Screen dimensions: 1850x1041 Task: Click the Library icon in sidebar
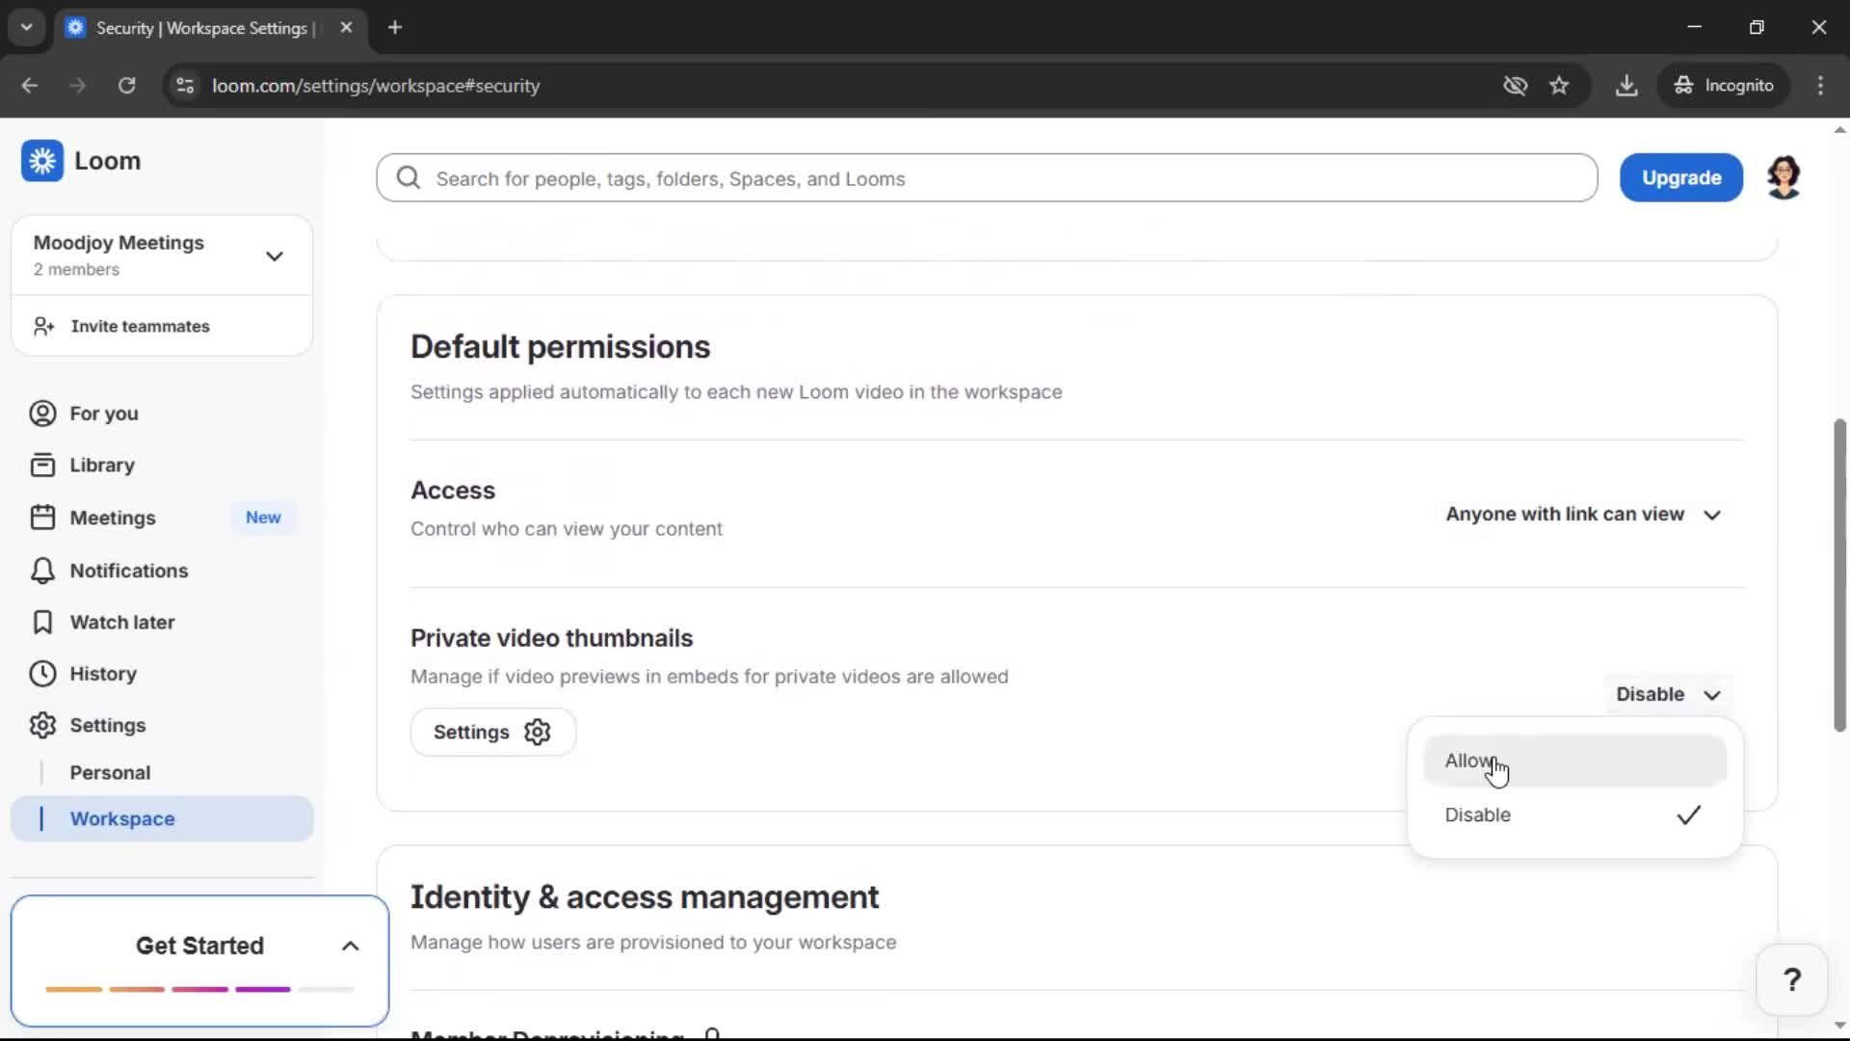point(41,464)
